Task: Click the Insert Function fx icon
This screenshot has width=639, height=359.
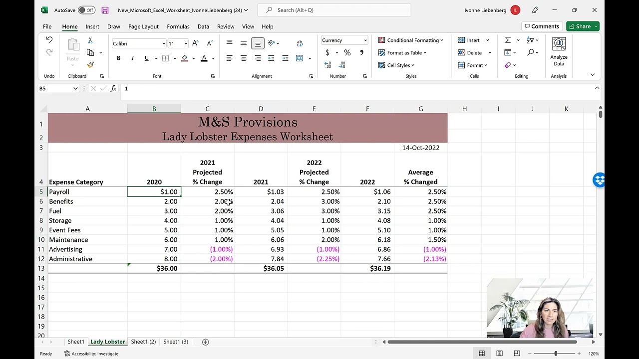Action: point(114,88)
